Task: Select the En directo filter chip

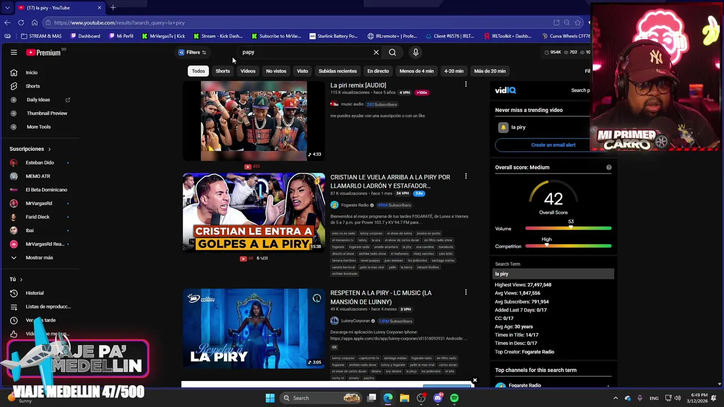Action: 378,71
